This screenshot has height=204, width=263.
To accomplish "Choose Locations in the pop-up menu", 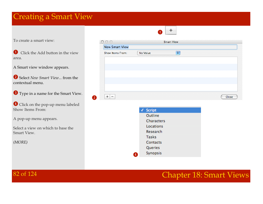I will [170, 126].
